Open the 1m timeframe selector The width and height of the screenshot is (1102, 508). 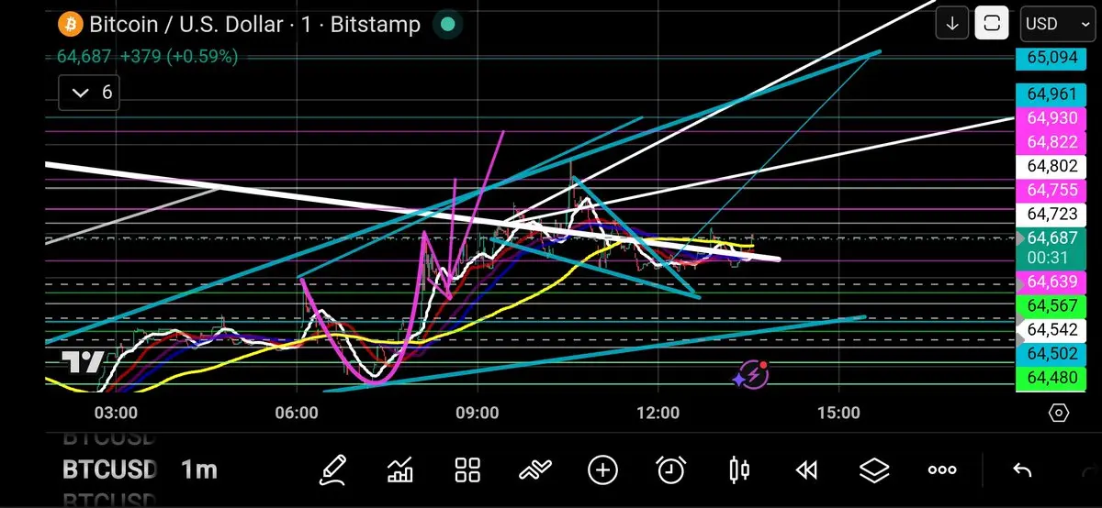198,469
